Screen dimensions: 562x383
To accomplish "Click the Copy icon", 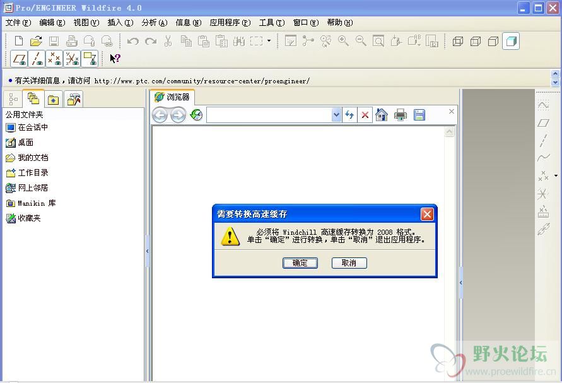I will (186, 41).
